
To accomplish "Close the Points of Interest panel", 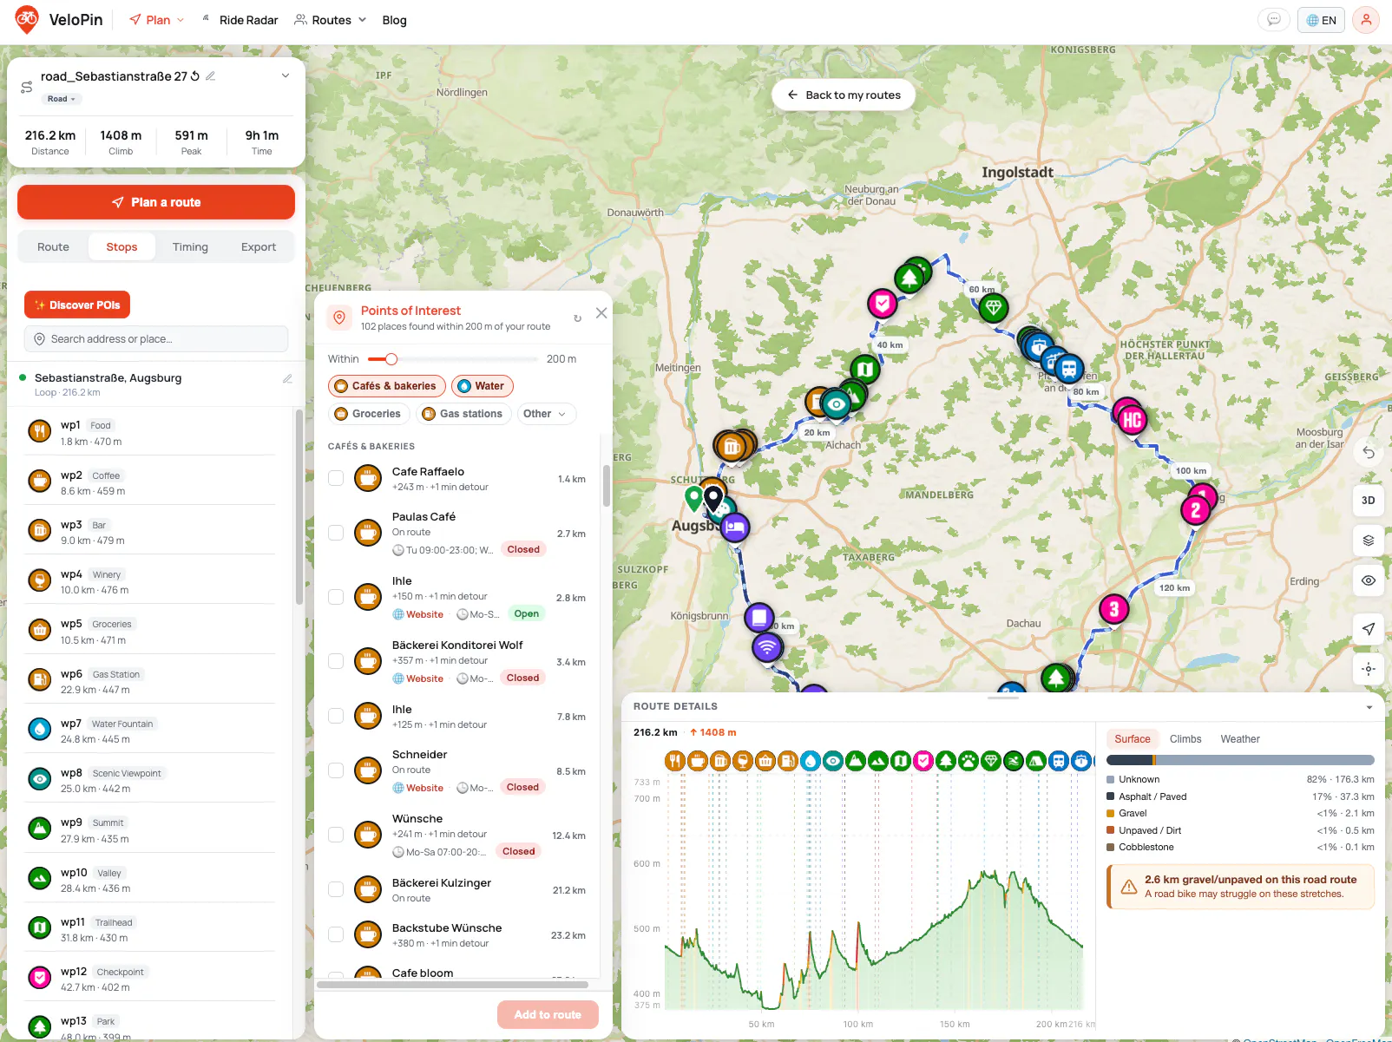I will 601,313.
